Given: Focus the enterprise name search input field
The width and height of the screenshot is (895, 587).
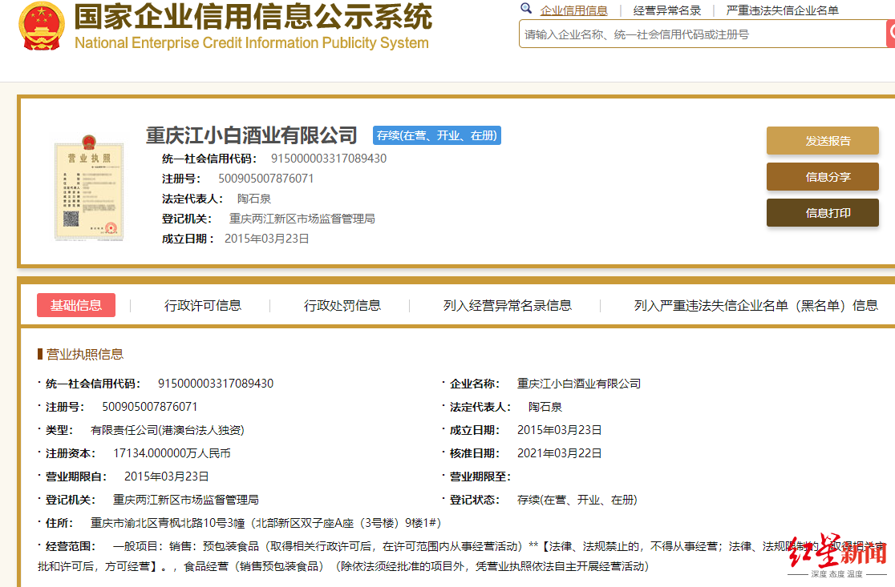Looking at the screenshot, I should (x=702, y=34).
